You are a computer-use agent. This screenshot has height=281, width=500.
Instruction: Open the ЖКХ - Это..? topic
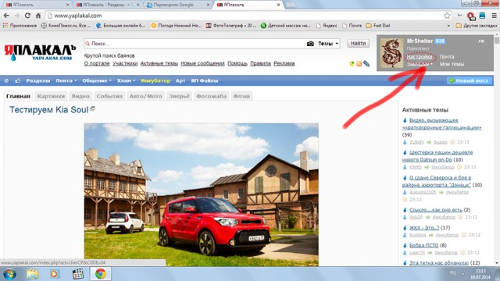tap(423, 228)
